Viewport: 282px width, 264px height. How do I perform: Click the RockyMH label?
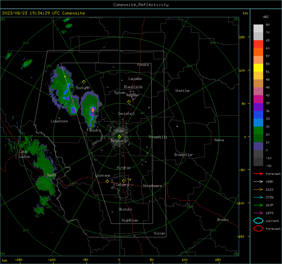click(83, 88)
